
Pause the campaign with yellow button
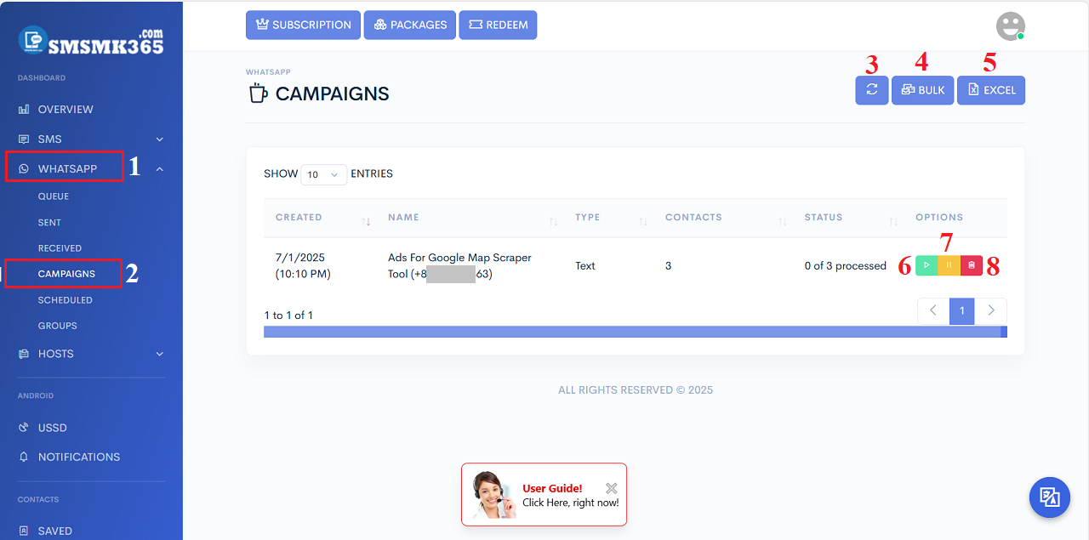tap(949, 265)
